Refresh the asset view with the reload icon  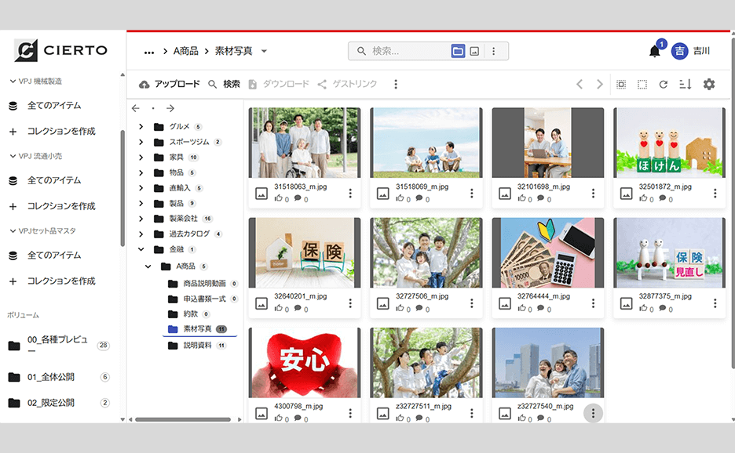tap(664, 84)
